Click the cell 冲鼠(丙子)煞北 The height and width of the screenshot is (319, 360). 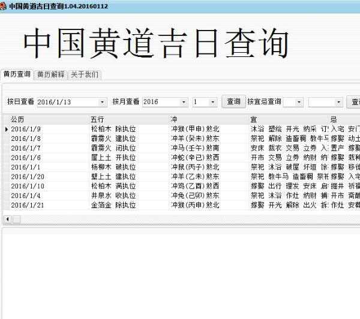[208, 167]
